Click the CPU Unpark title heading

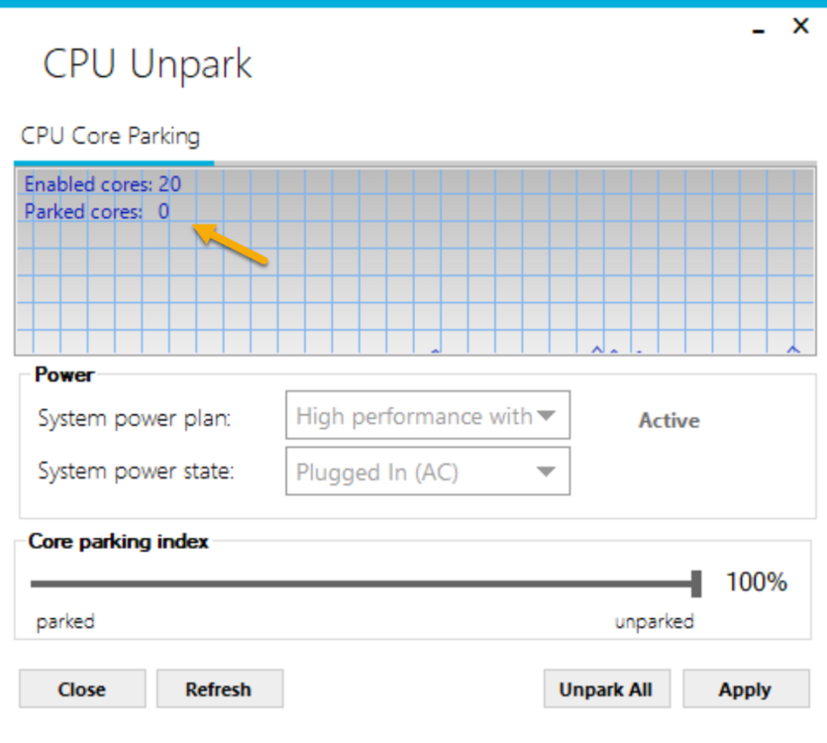tap(148, 64)
